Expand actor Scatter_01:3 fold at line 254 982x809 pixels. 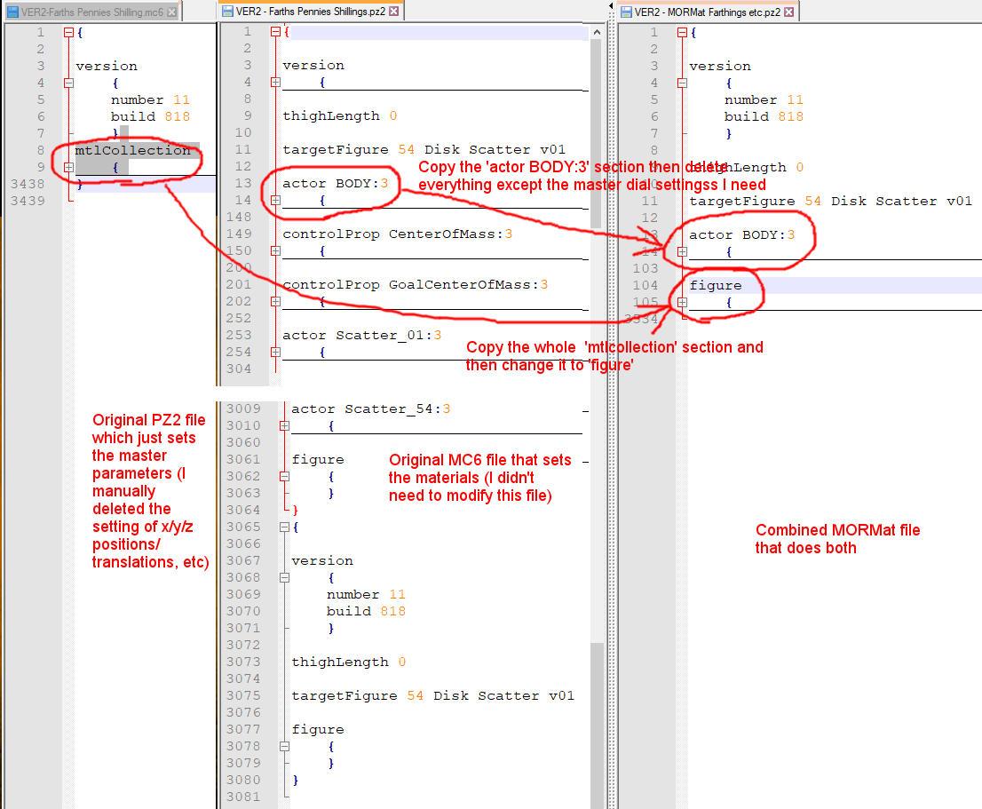(x=275, y=352)
